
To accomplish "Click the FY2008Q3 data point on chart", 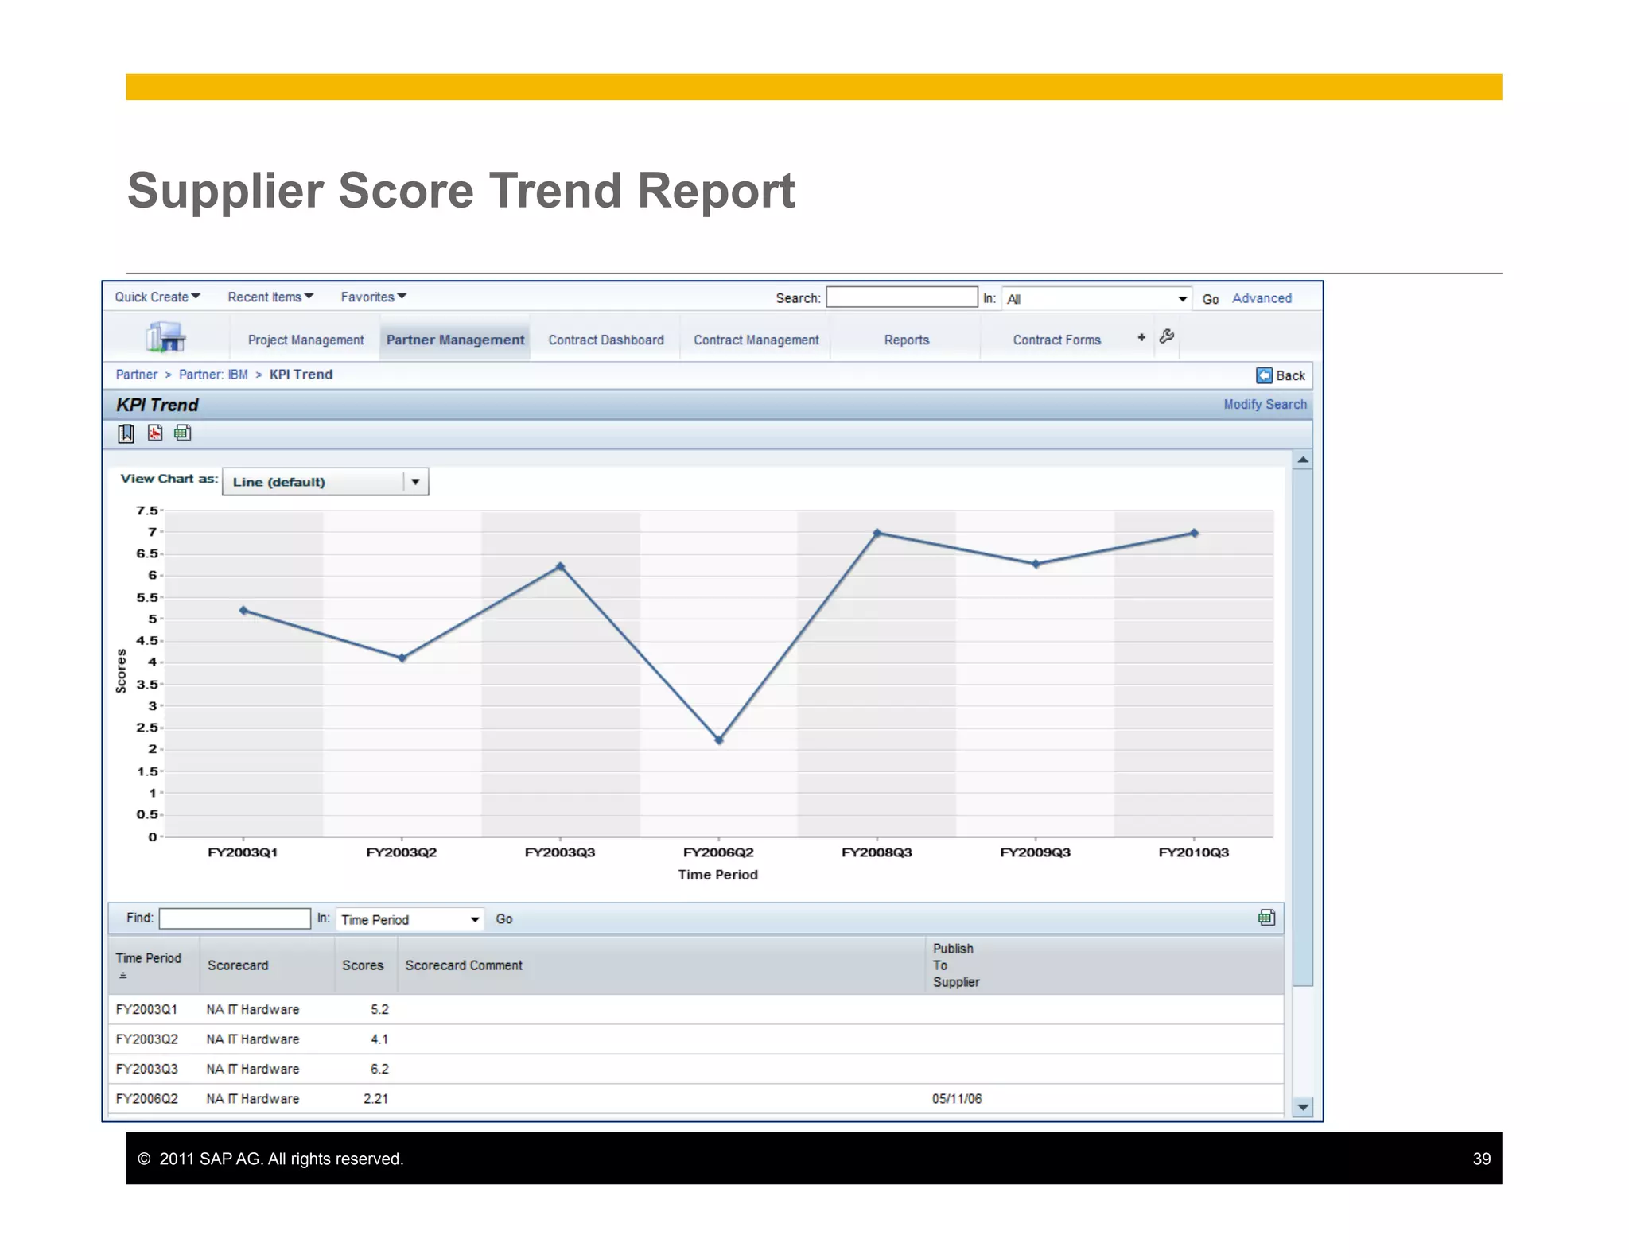I will [x=877, y=533].
